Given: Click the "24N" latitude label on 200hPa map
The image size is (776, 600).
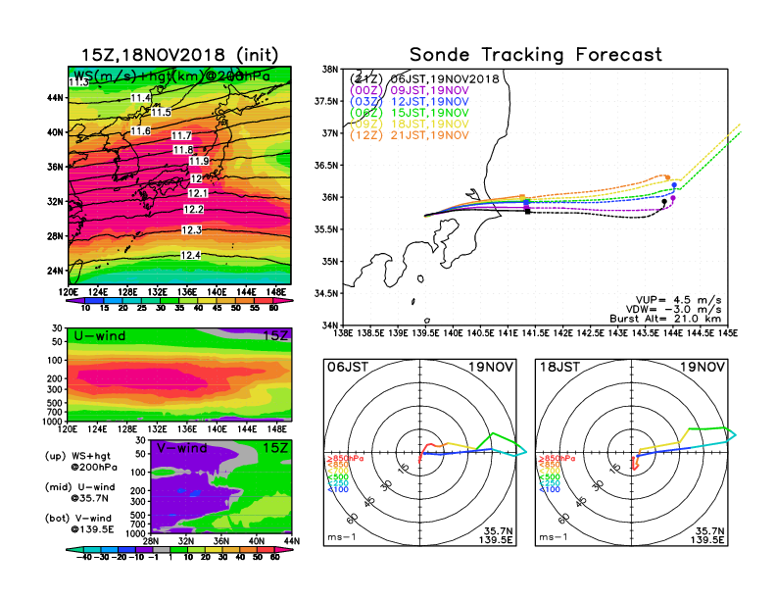Looking at the screenshot, I should click(55, 271).
